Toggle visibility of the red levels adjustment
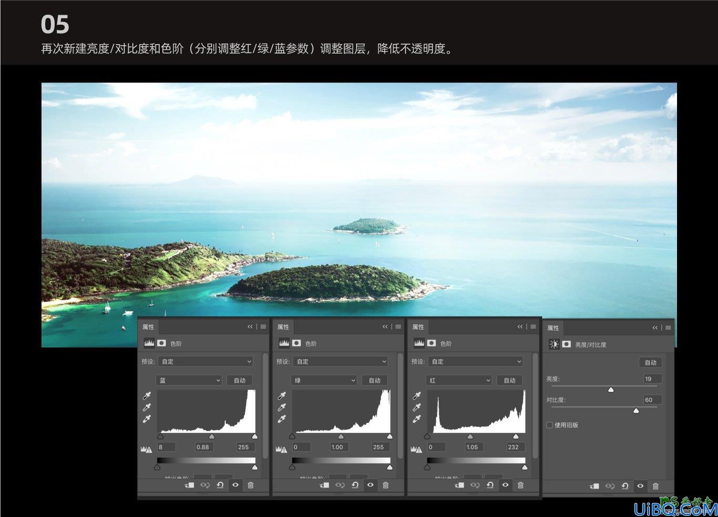This screenshot has width=718, height=517. (x=505, y=485)
